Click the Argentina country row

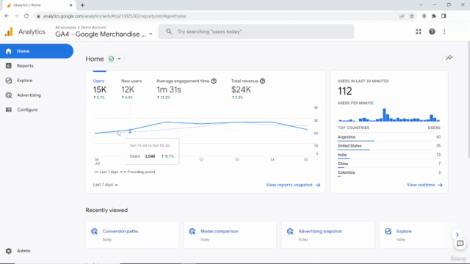(389, 137)
